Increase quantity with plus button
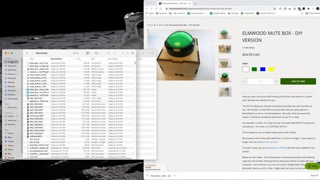Viewport: 320px width, 180px height. tap(276, 81)
